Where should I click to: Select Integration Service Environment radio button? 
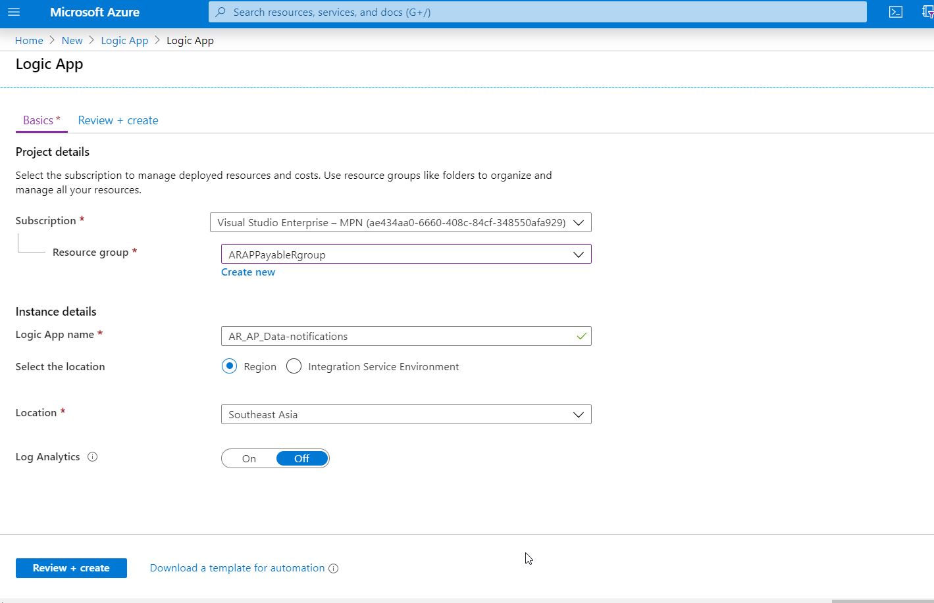294,366
